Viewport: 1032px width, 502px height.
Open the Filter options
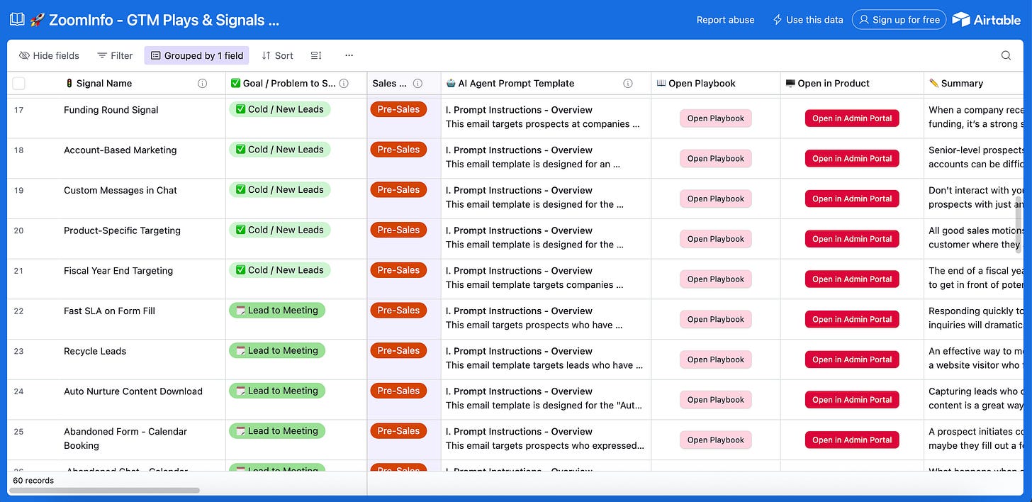pos(115,55)
